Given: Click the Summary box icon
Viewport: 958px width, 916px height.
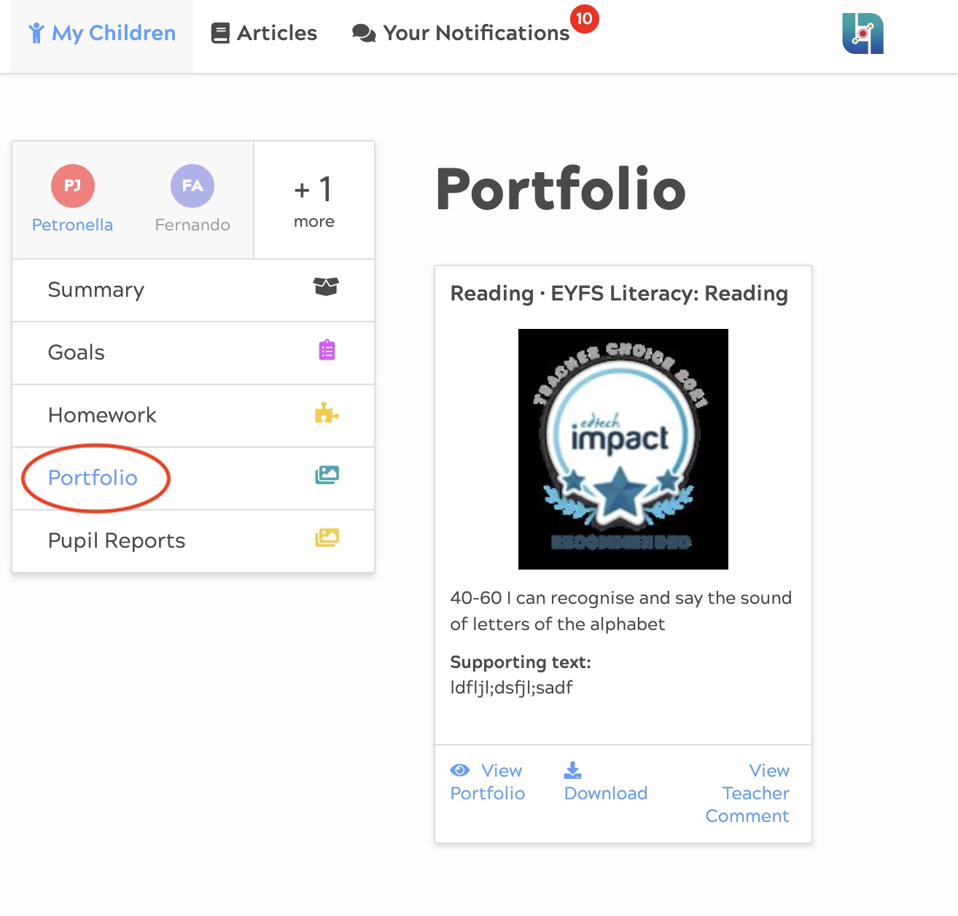Looking at the screenshot, I should (x=326, y=287).
